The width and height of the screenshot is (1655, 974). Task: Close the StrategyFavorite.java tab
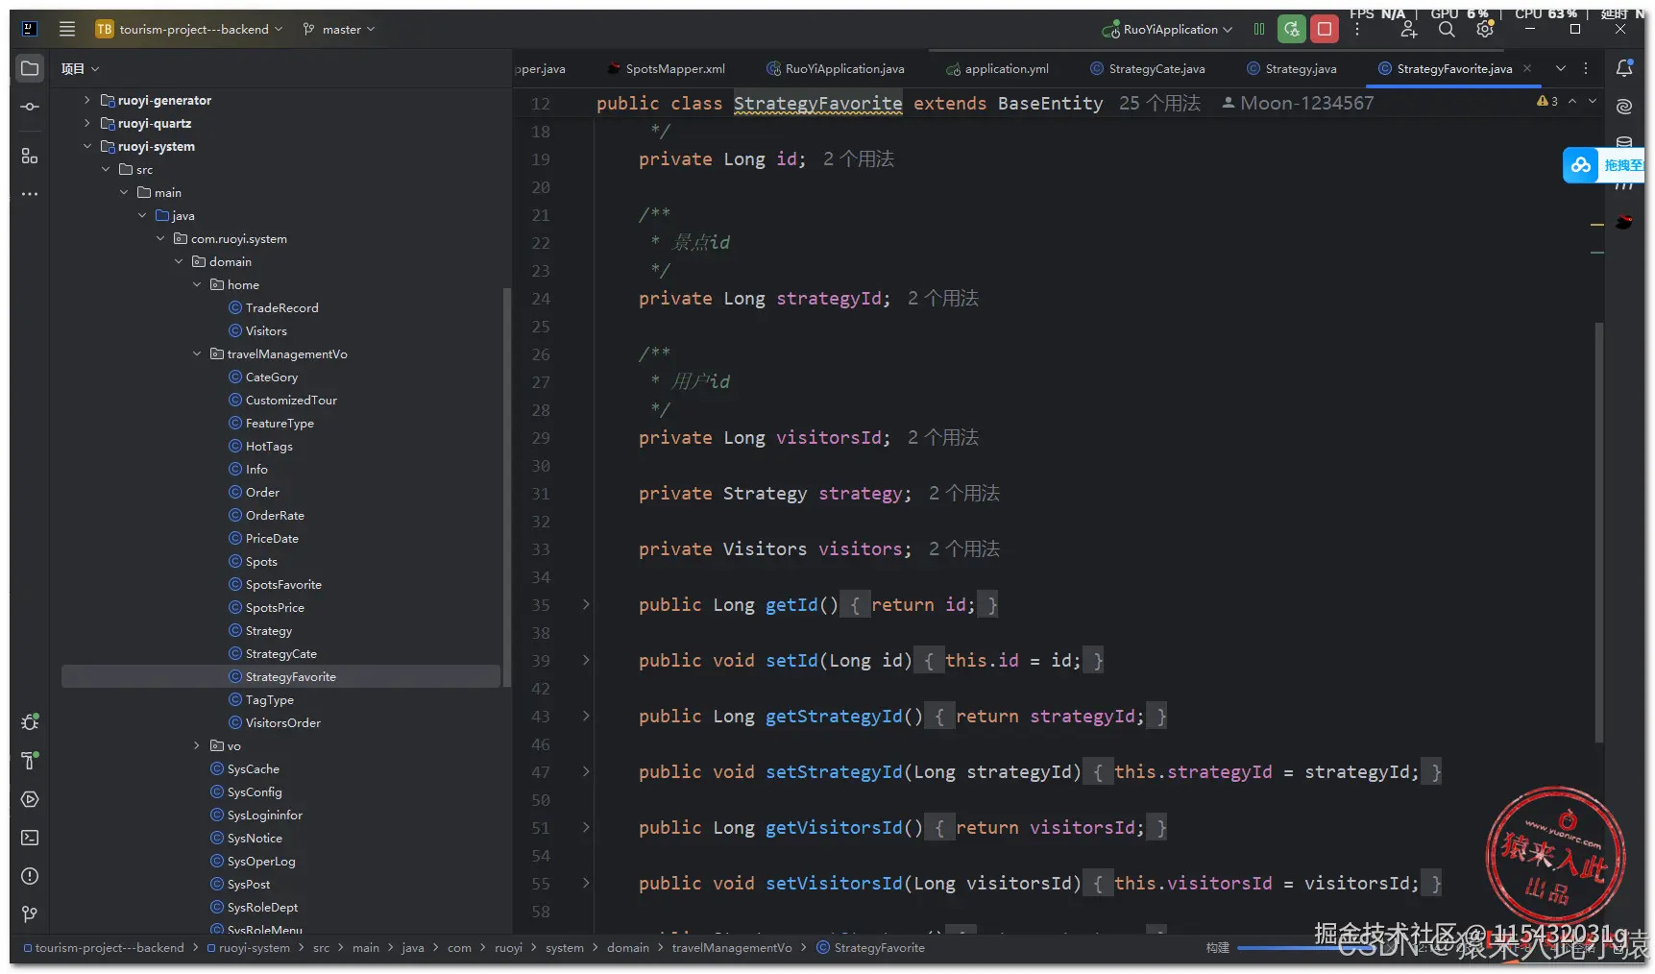(1527, 68)
